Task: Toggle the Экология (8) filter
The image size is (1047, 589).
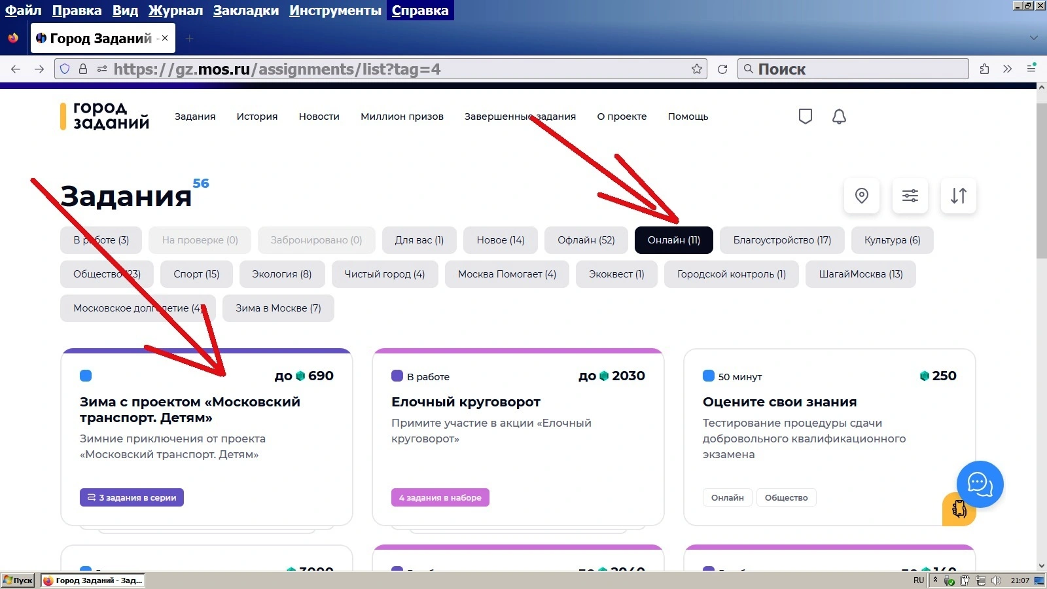Action: coord(282,274)
